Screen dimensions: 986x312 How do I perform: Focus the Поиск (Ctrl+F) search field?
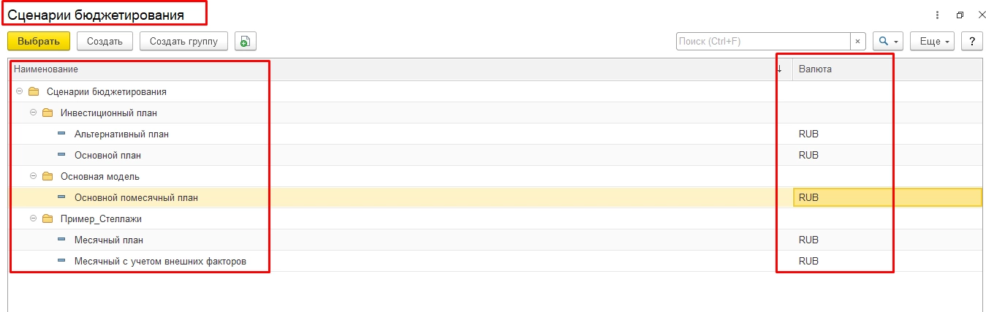pyautogui.click(x=763, y=41)
